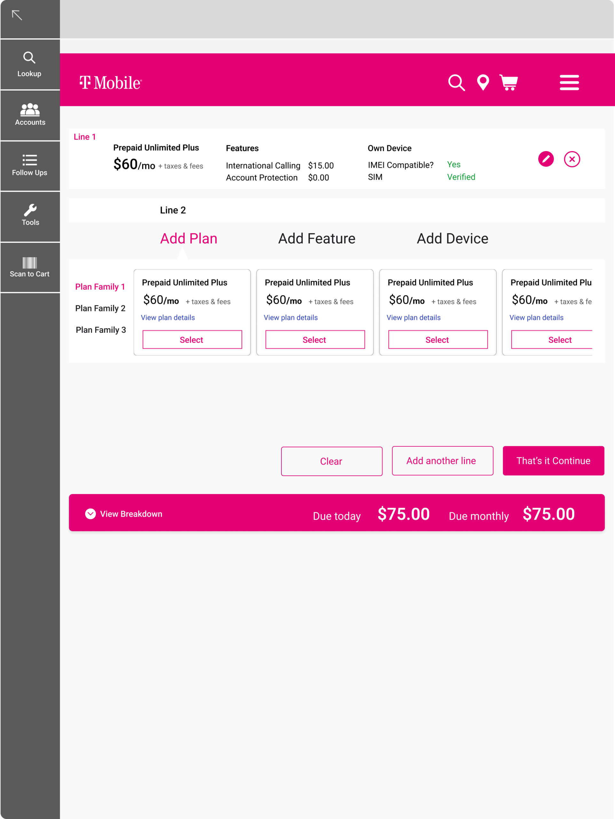Remove Line 1 with the X icon
This screenshot has width=615, height=819.
[x=572, y=159]
